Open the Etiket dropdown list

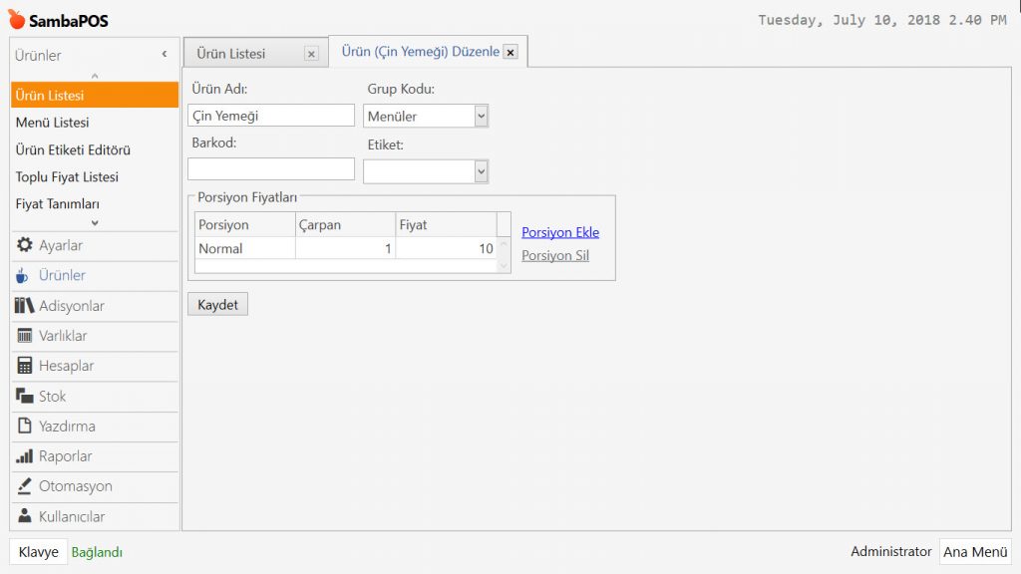tap(481, 172)
